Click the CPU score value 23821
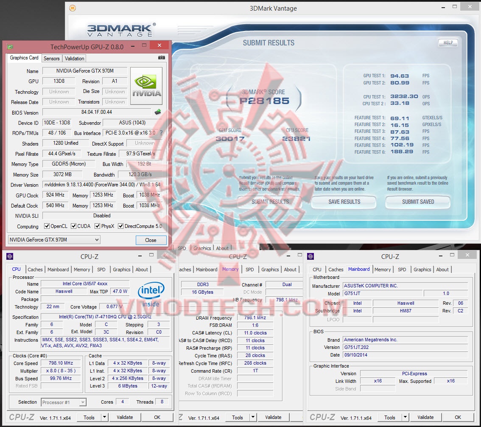Screen dimensions: 481x427 pos(296,139)
